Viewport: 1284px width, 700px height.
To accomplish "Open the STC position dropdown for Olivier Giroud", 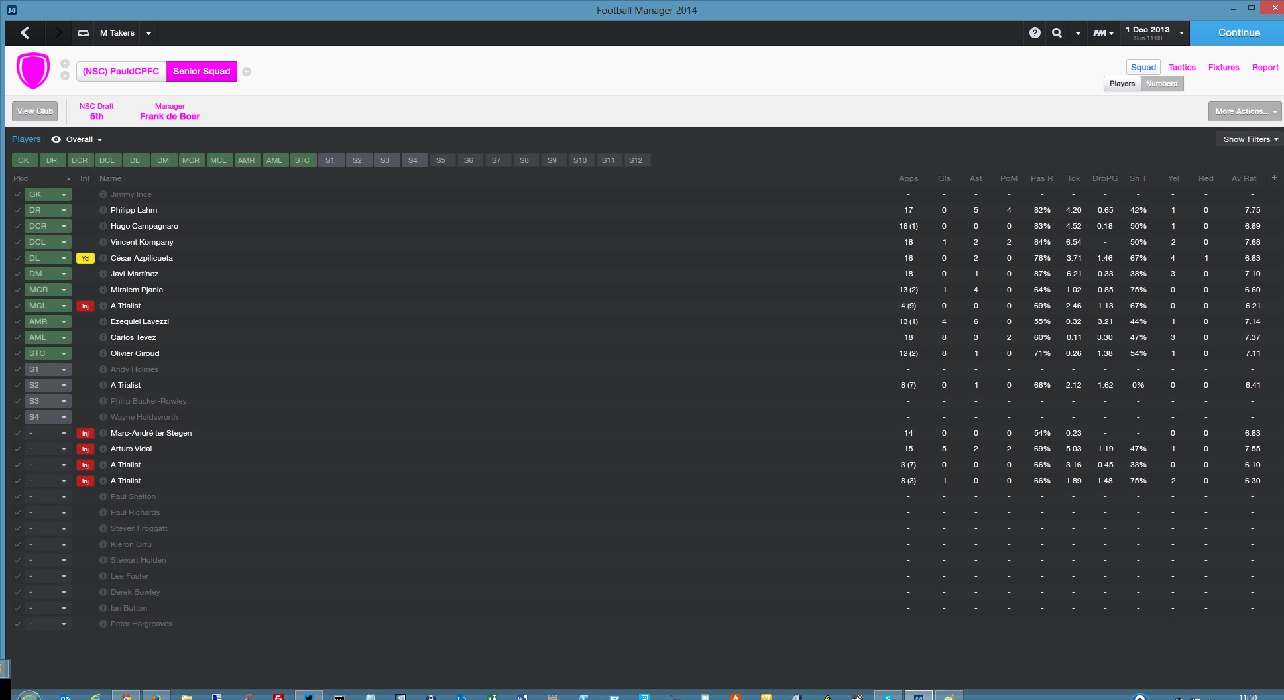I will [x=48, y=353].
